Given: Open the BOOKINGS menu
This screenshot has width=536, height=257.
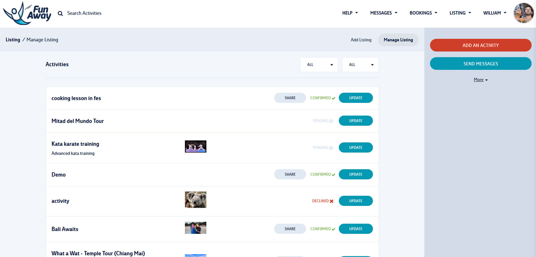Looking at the screenshot, I should point(423,13).
